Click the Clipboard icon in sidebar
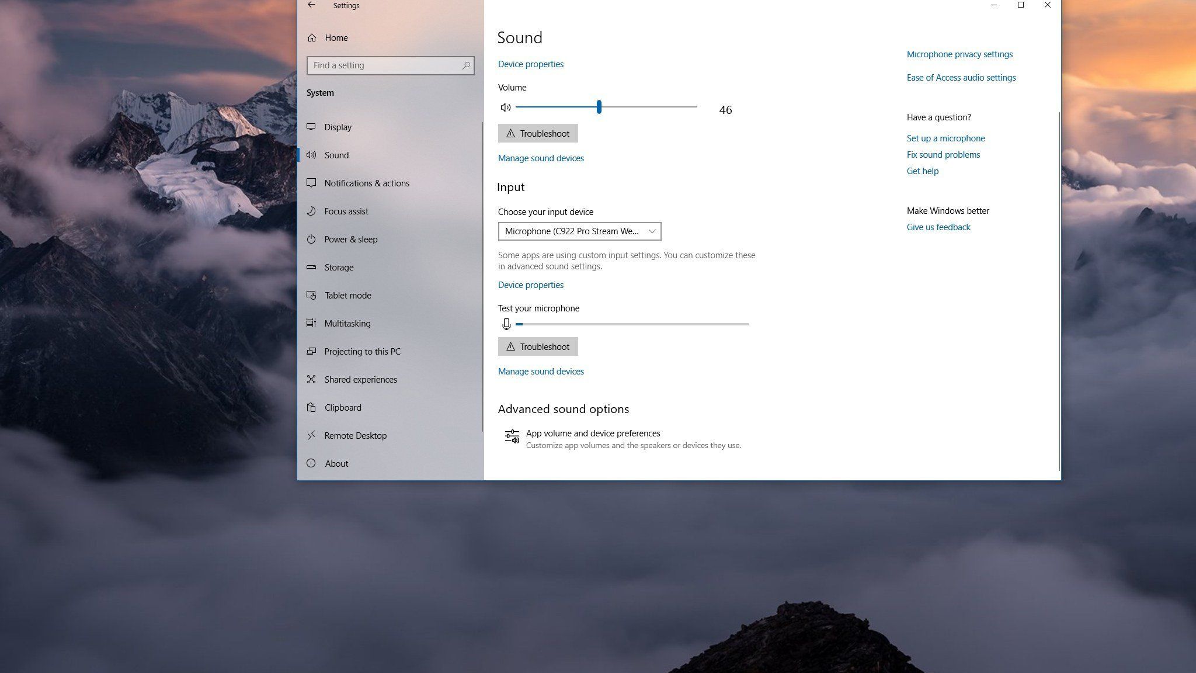Screen dimensions: 1196x673 311,408
